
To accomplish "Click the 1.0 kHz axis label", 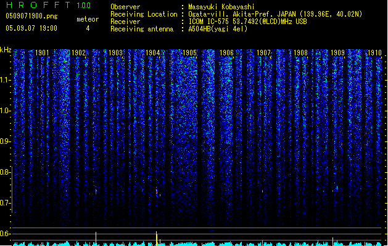I will (5, 111).
